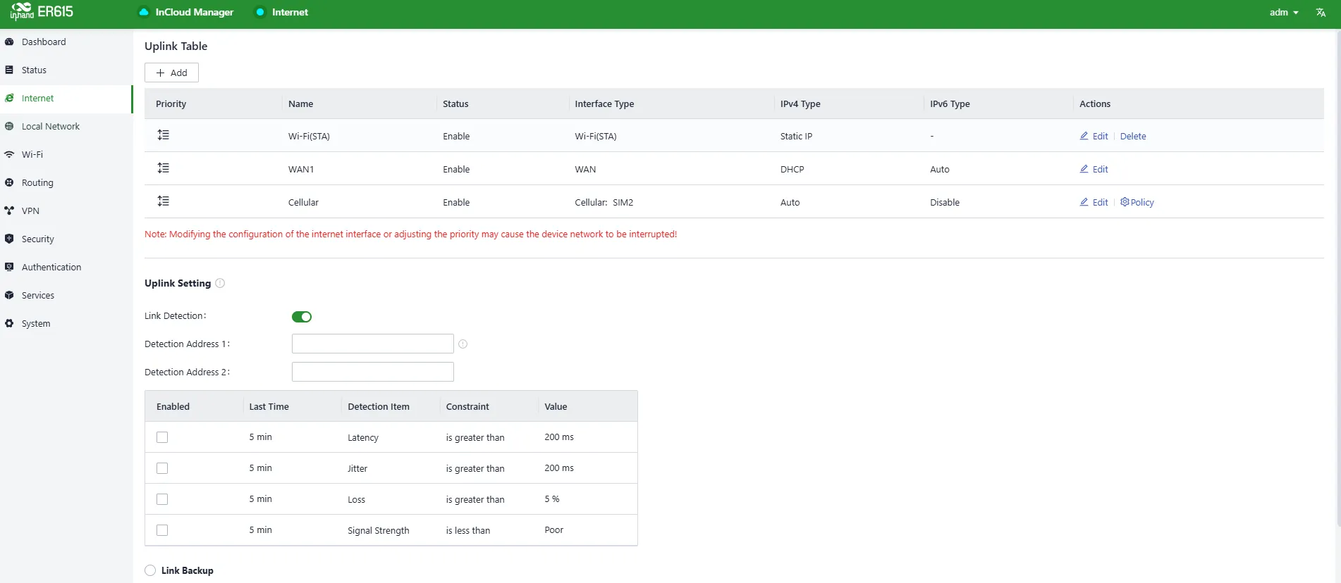The width and height of the screenshot is (1341, 583).
Task: Click the priority reorder icon for Wi-Fi(STA)
Action: (163, 134)
